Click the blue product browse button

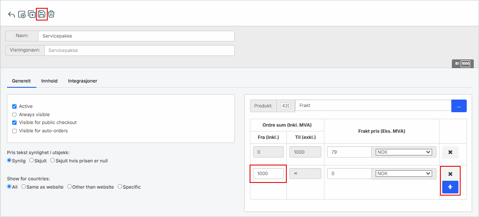click(x=459, y=106)
